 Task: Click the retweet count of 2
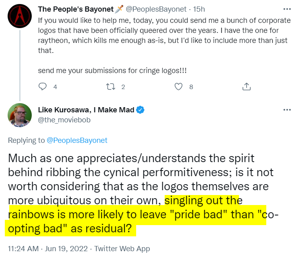click(x=123, y=87)
